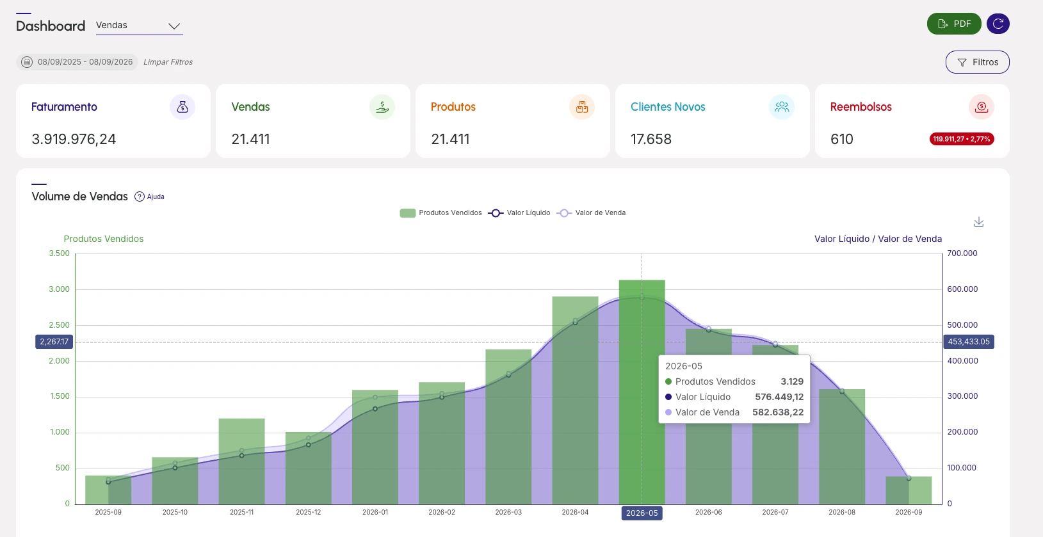Toggle Produtos Vendidos legend series
This screenshot has width=1043, height=537.
click(441, 213)
